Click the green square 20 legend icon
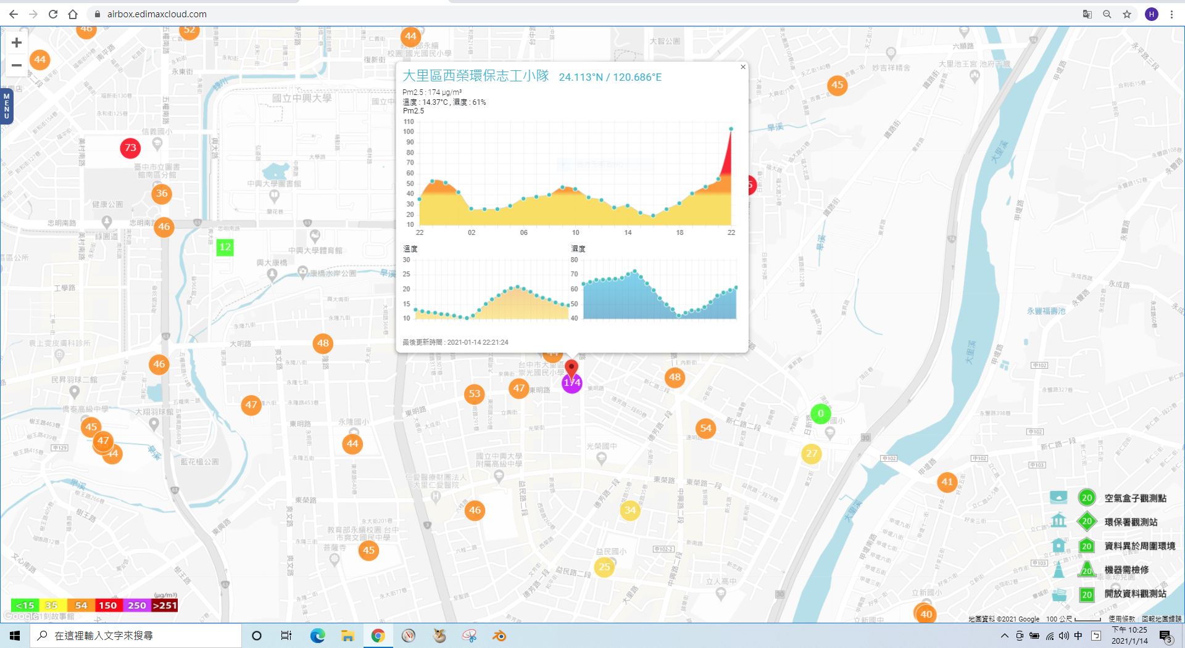The width and height of the screenshot is (1185, 648). click(x=1087, y=595)
